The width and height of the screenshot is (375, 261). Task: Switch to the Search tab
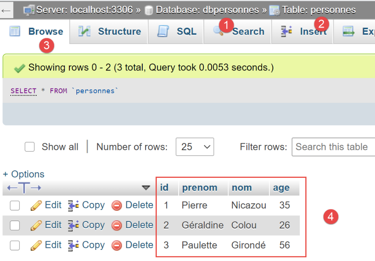[248, 32]
